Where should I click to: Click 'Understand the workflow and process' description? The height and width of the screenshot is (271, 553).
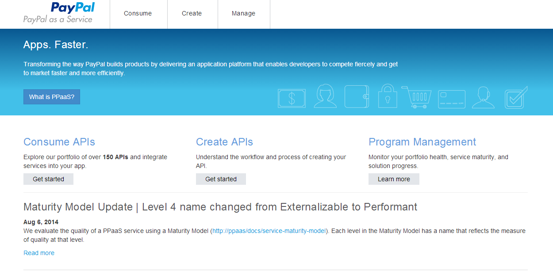[x=271, y=161]
